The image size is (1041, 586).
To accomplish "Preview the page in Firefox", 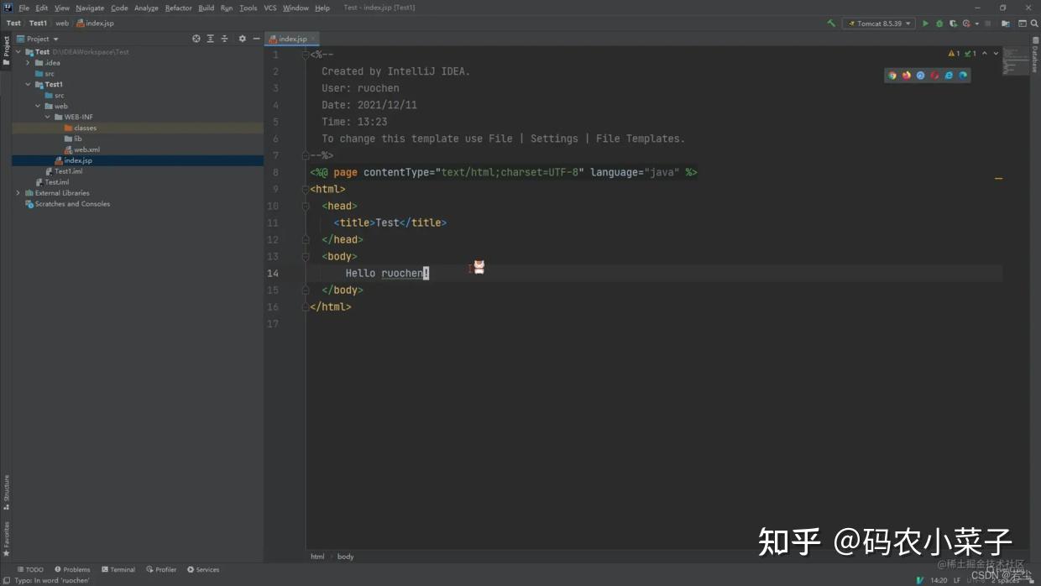I will [x=904, y=76].
